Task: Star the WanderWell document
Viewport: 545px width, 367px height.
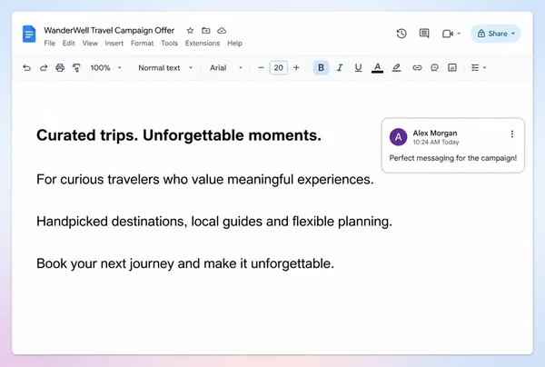Action: pos(190,31)
